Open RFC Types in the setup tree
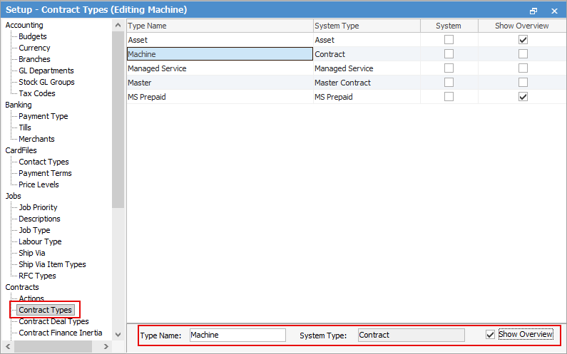 [37, 276]
